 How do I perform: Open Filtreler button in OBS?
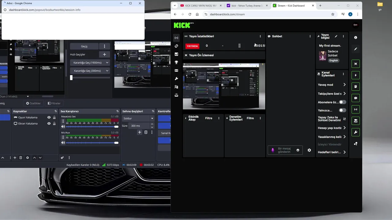54,103
